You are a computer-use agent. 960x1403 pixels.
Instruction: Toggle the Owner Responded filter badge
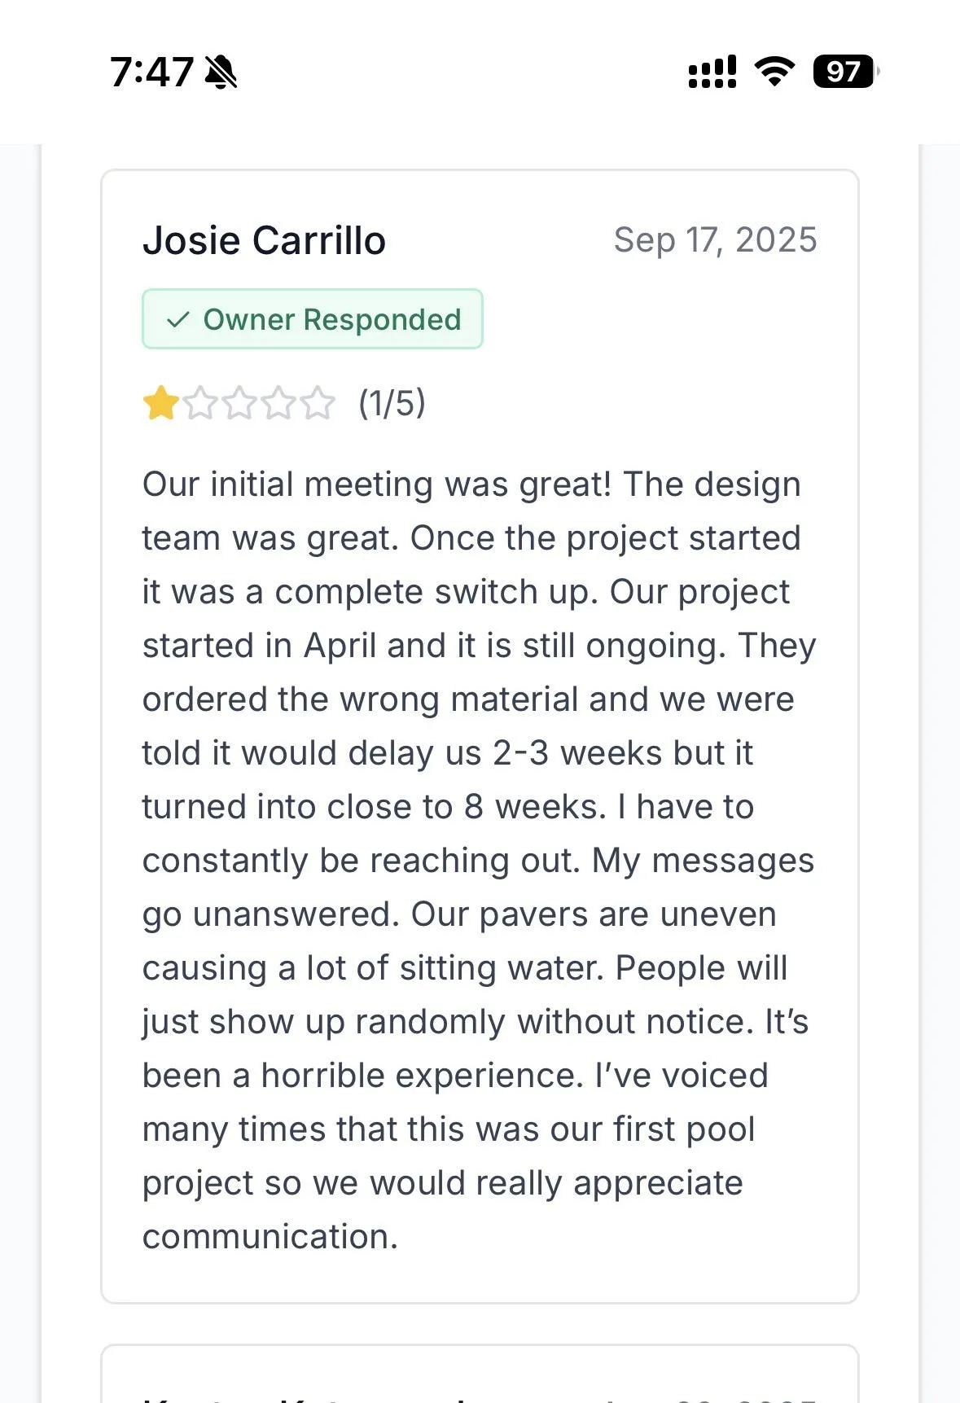pos(312,320)
